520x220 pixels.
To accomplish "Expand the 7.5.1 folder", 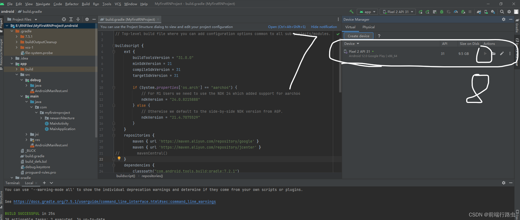I will (x=17, y=36).
